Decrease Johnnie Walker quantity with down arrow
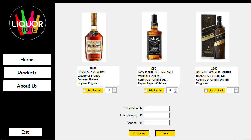The image size is (251, 140). pos(236,91)
